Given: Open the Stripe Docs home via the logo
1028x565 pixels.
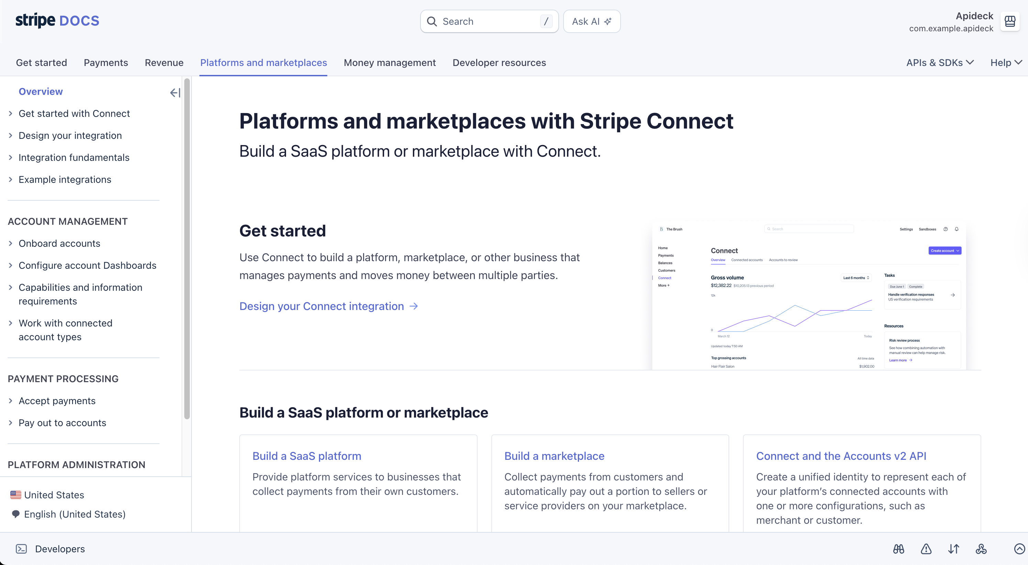Looking at the screenshot, I should coord(57,20).
